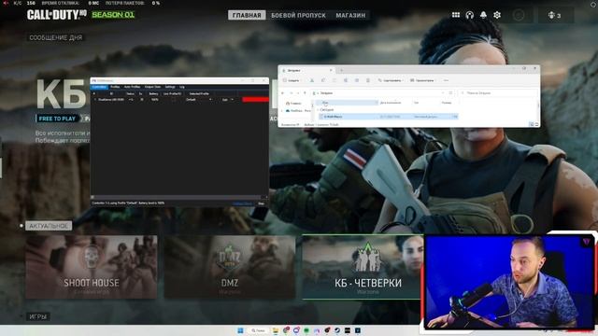
Task: Select the DMZ playlist card
Action: (x=230, y=267)
